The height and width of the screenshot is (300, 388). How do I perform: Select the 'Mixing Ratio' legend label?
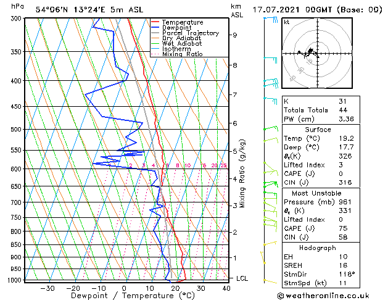pos(183,54)
